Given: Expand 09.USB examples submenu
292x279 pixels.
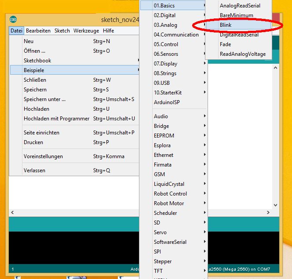Looking at the screenshot, I should (x=174, y=83).
